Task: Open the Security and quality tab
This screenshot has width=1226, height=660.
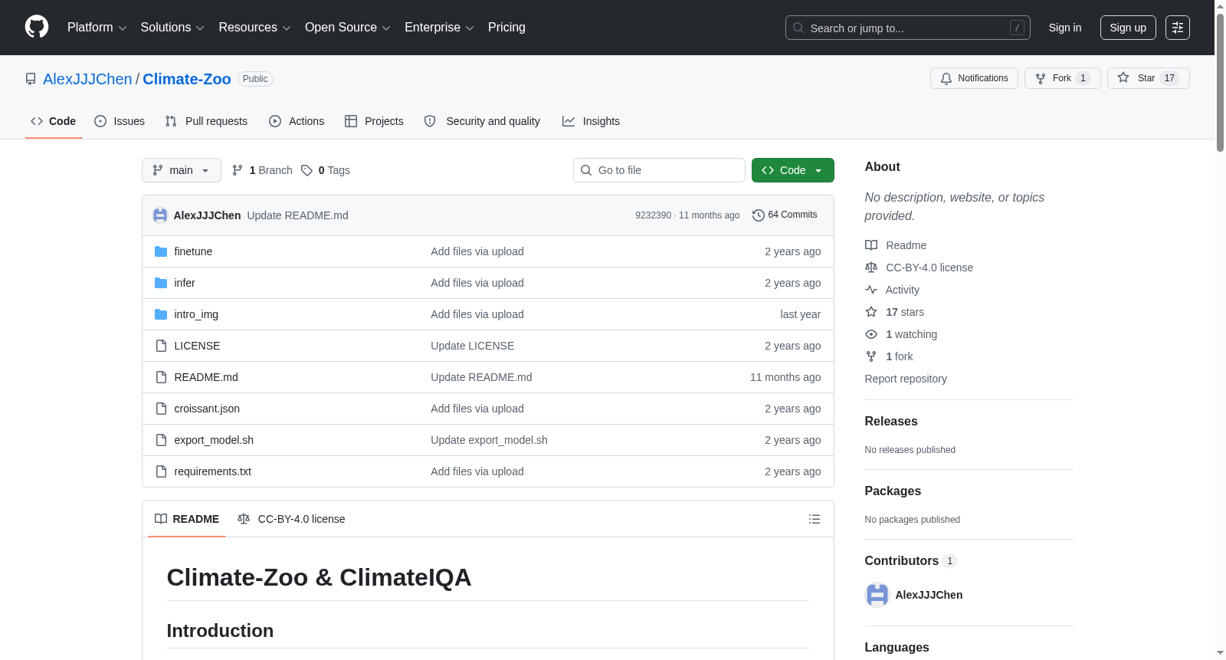Action: click(482, 121)
